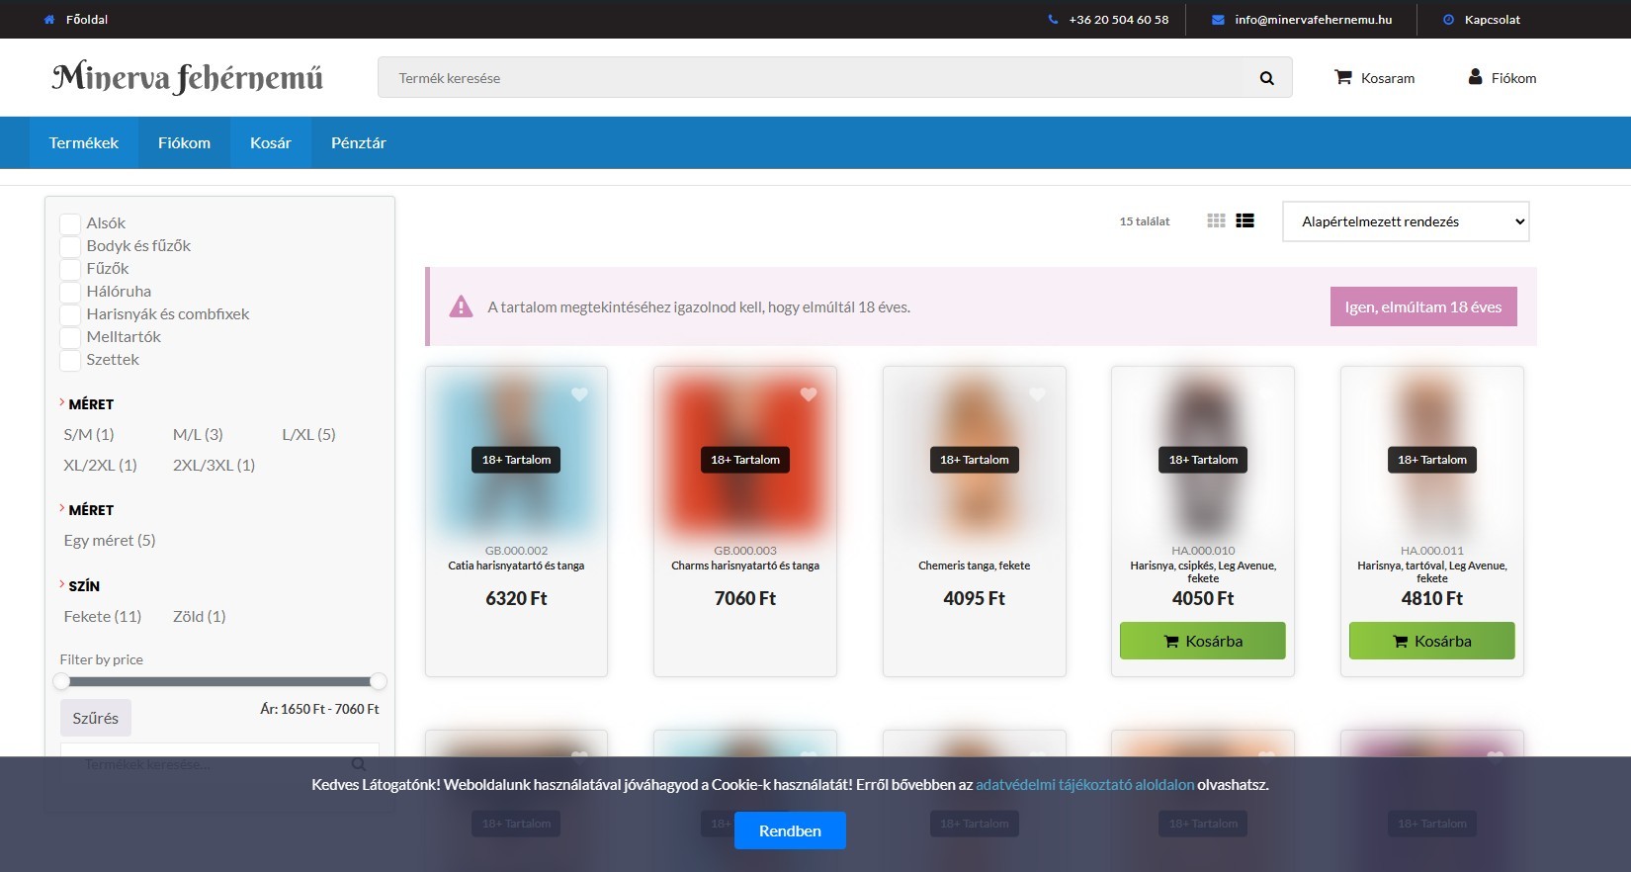Open the Termékek menu item
Image resolution: width=1631 pixels, height=872 pixels.
pyautogui.click(x=84, y=143)
